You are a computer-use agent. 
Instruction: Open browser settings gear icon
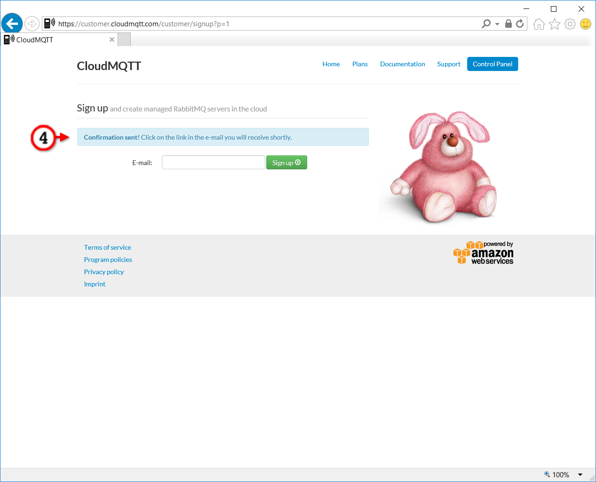point(570,24)
